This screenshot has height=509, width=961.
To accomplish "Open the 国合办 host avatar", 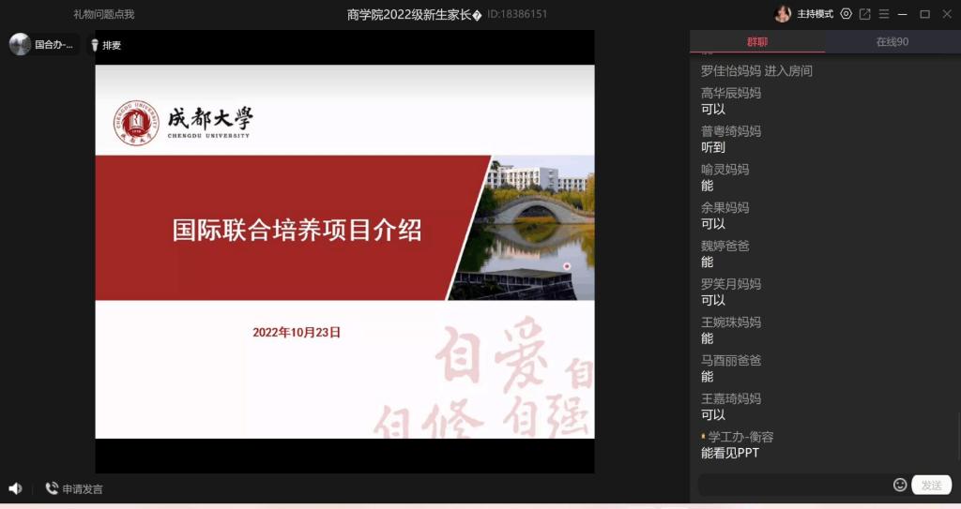I will pyautogui.click(x=21, y=44).
